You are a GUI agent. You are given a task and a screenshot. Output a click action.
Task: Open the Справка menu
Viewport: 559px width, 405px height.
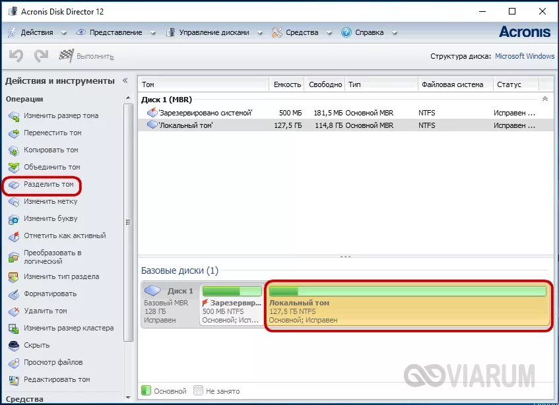(370, 32)
